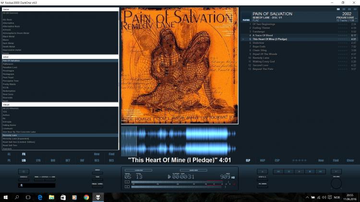Click the fourth playlist layout icon at top right
The height and width of the screenshot is (202, 360).
coord(355,9)
